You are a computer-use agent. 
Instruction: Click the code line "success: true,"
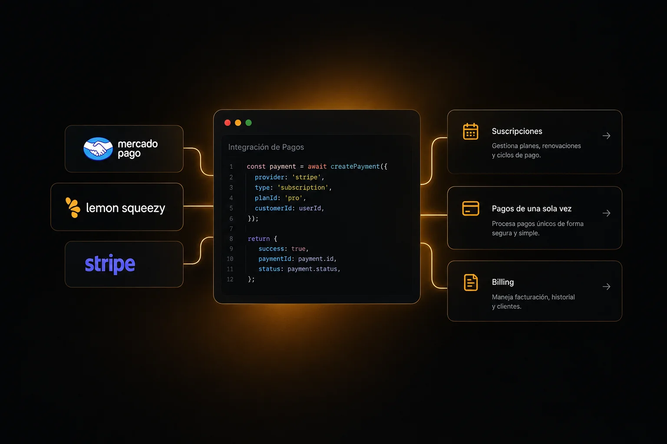click(284, 249)
